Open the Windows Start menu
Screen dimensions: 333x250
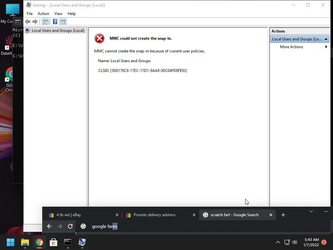(10, 242)
